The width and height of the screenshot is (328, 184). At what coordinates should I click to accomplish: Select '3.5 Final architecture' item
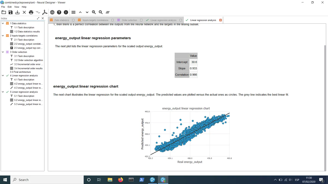20,72
